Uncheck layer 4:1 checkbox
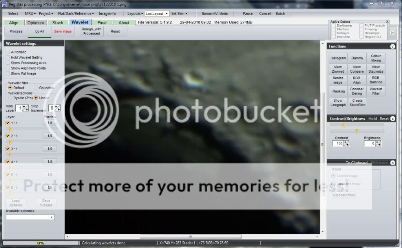Image resolution: width=402 pixels, height=248 pixels. 8,161
